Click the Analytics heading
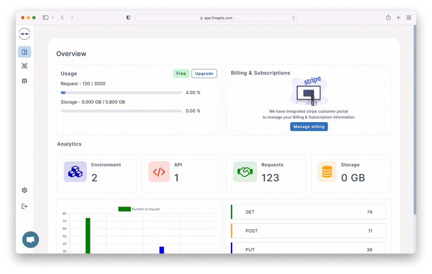This screenshot has height=274, width=432. (69, 144)
